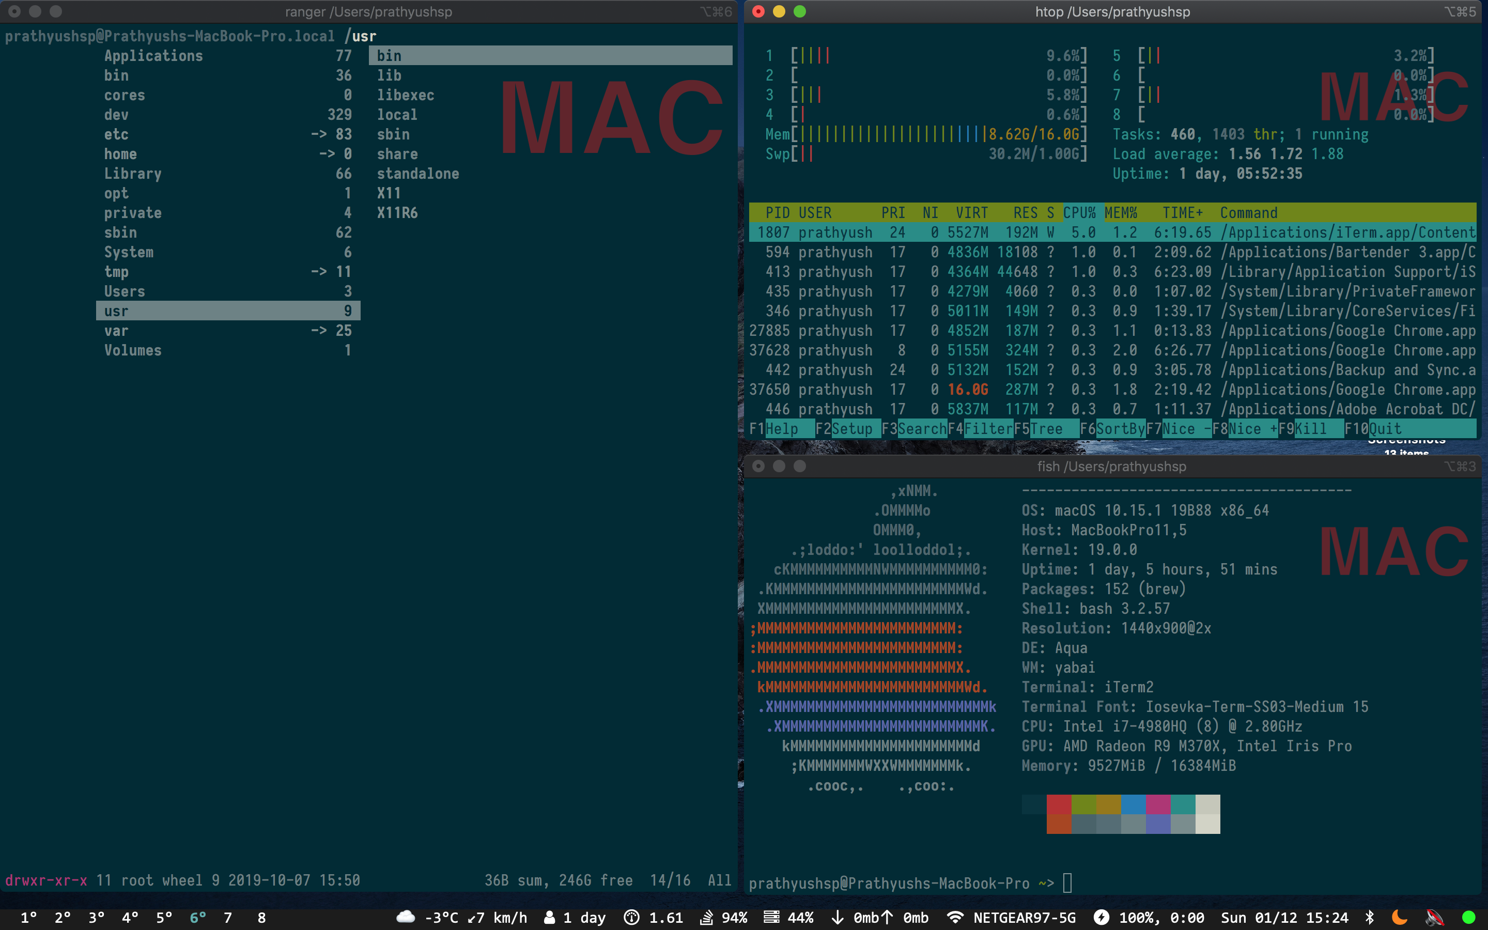Viewport: 1488px width, 930px height.
Task: Click the battery charging bolt icon
Action: point(1101,917)
